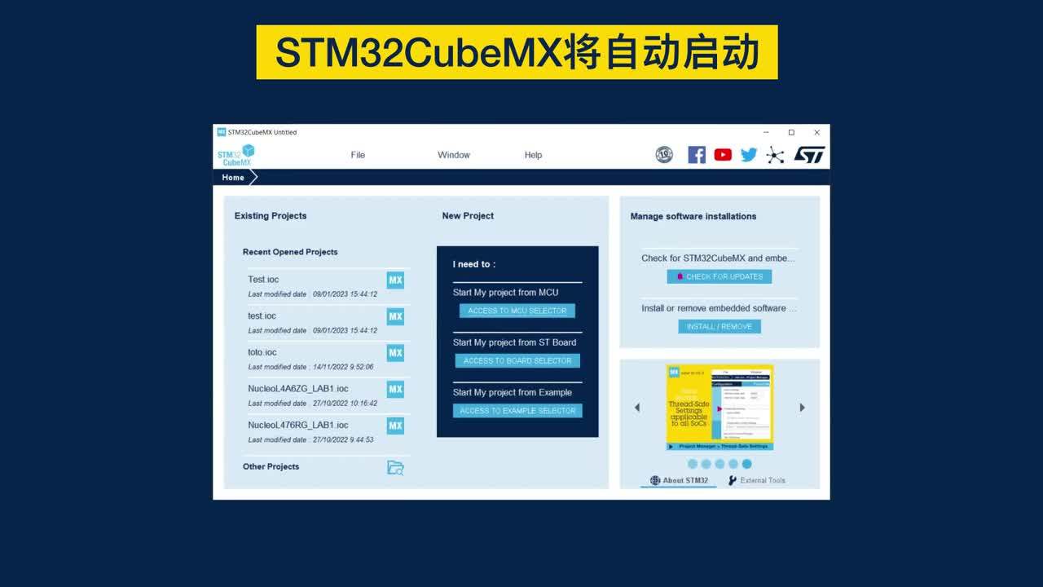Select second carousel dot indicator
The image size is (1043, 587).
click(x=706, y=464)
